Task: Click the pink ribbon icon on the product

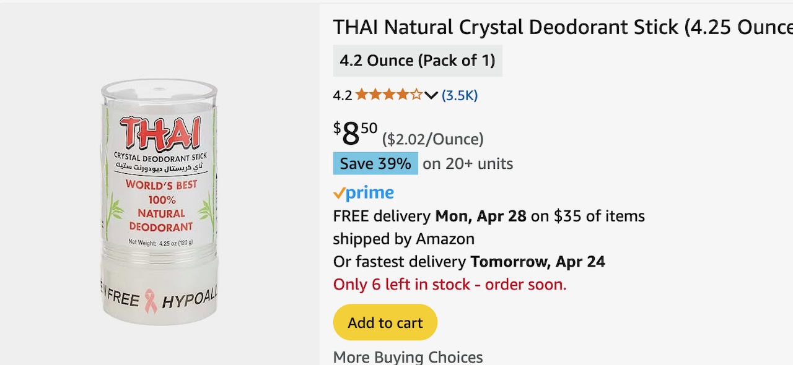Action: (x=151, y=301)
